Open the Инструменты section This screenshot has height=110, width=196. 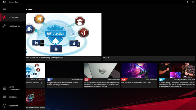pos(14,26)
